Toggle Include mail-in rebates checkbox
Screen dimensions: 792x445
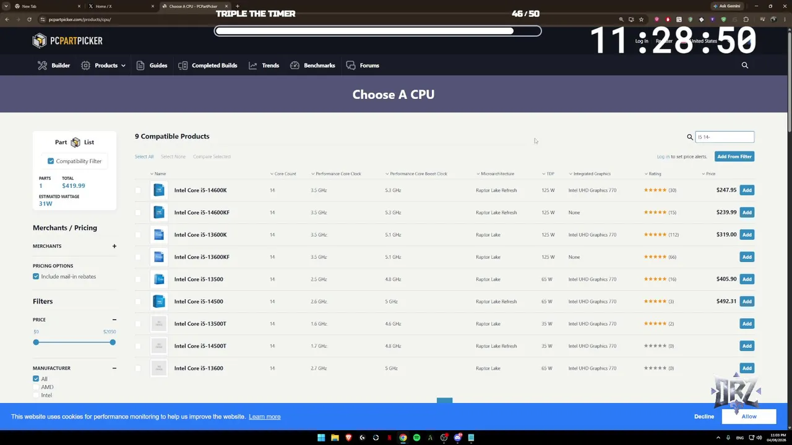(36, 276)
